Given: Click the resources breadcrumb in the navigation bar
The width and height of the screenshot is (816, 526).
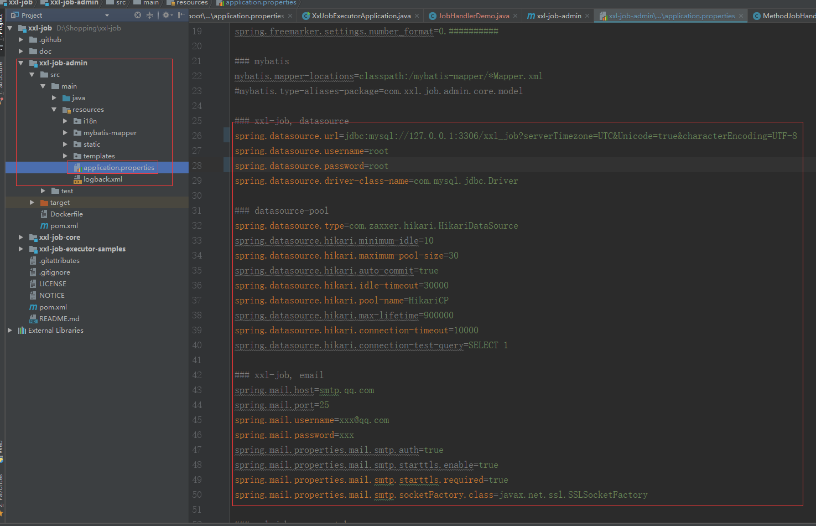Looking at the screenshot, I should (x=187, y=3).
